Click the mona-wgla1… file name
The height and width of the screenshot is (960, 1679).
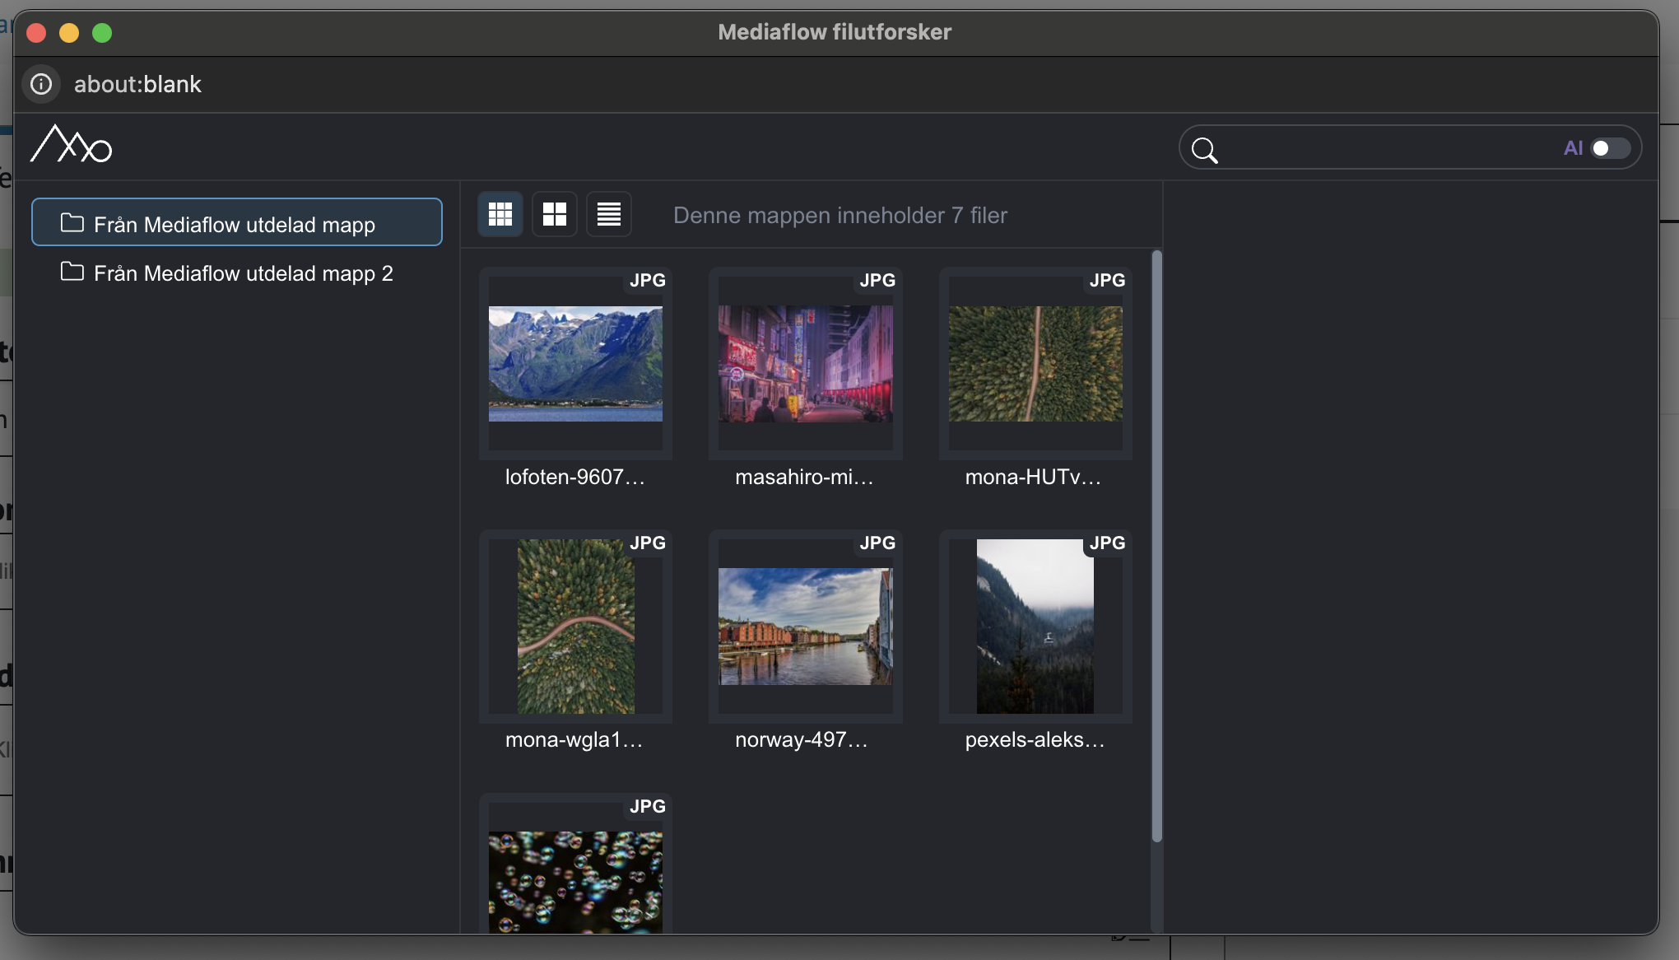point(574,739)
